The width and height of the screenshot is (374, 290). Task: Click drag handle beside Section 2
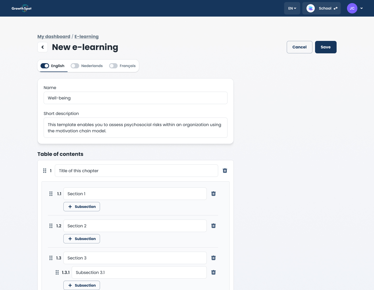click(x=51, y=226)
